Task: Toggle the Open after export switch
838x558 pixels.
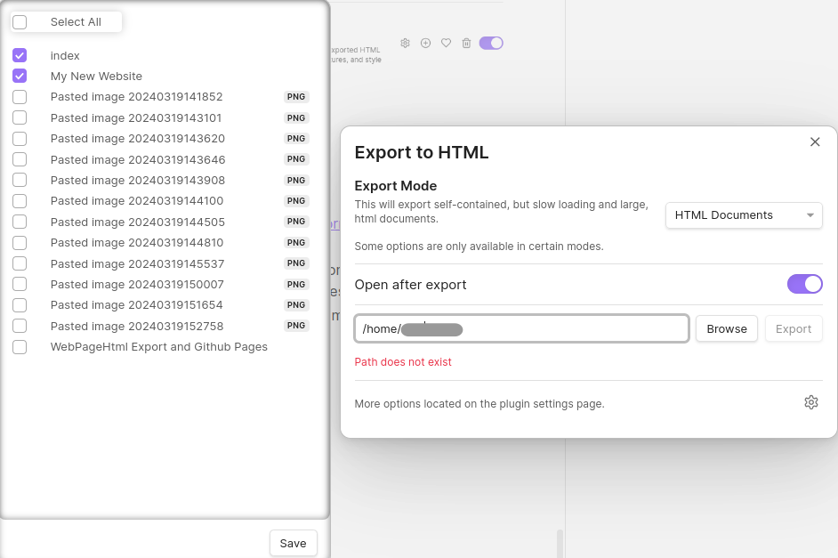Action: [804, 284]
